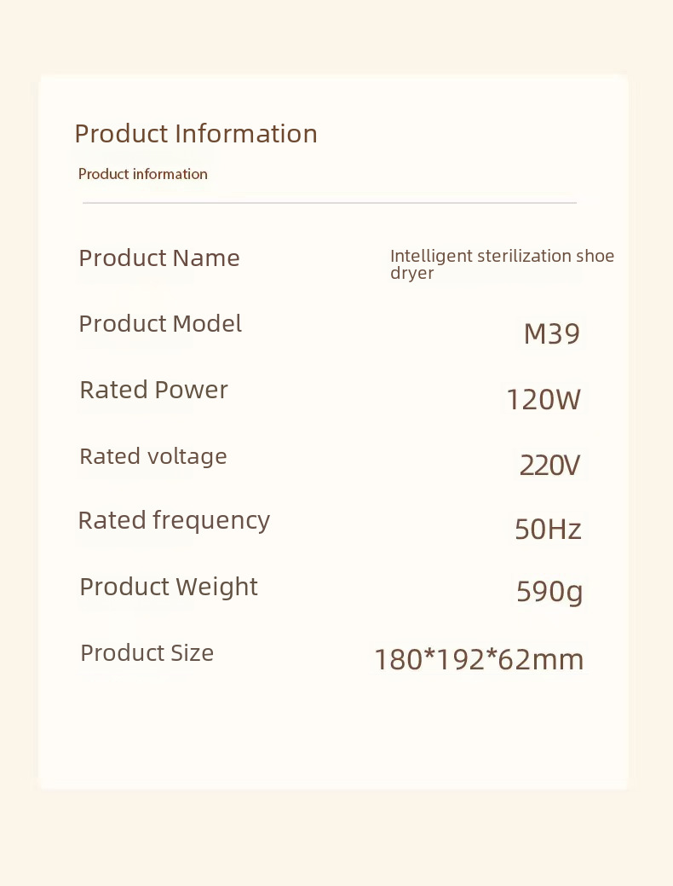Image resolution: width=673 pixels, height=886 pixels.
Task: Select the "Product Model" label
Action: 160,324
